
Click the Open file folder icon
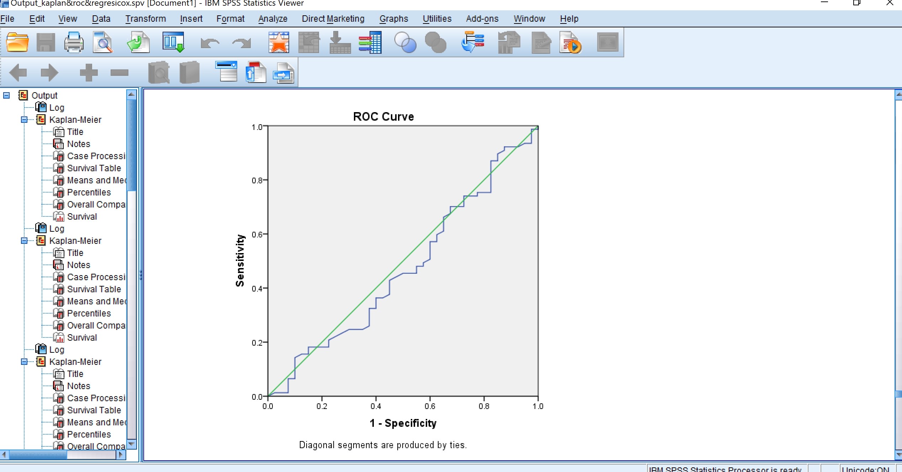(17, 42)
